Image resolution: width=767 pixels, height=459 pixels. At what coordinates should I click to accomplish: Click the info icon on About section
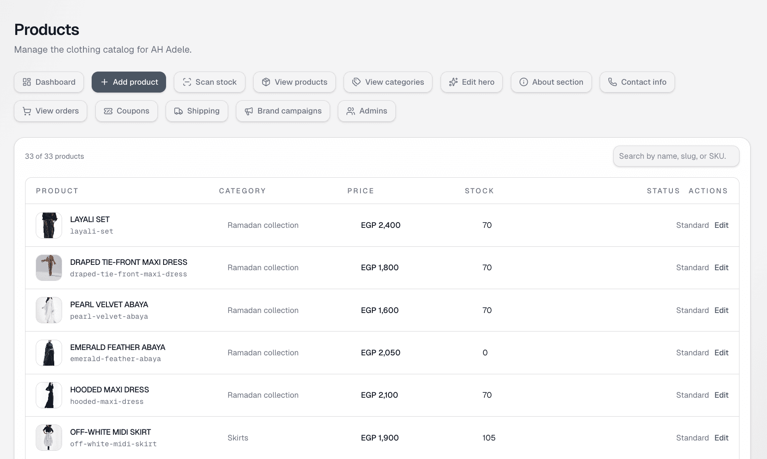(524, 82)
